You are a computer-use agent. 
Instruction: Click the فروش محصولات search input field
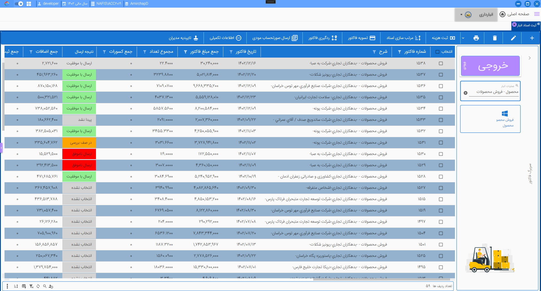point(494,92)
